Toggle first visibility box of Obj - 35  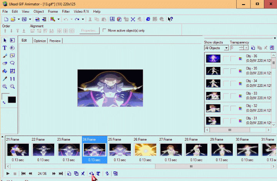pos(226,71)
